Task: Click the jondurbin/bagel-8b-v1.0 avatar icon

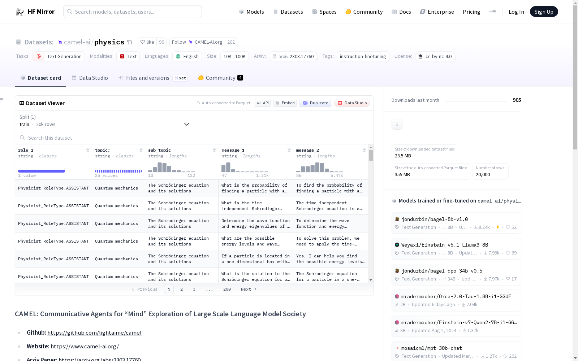Action: [397, 219]
